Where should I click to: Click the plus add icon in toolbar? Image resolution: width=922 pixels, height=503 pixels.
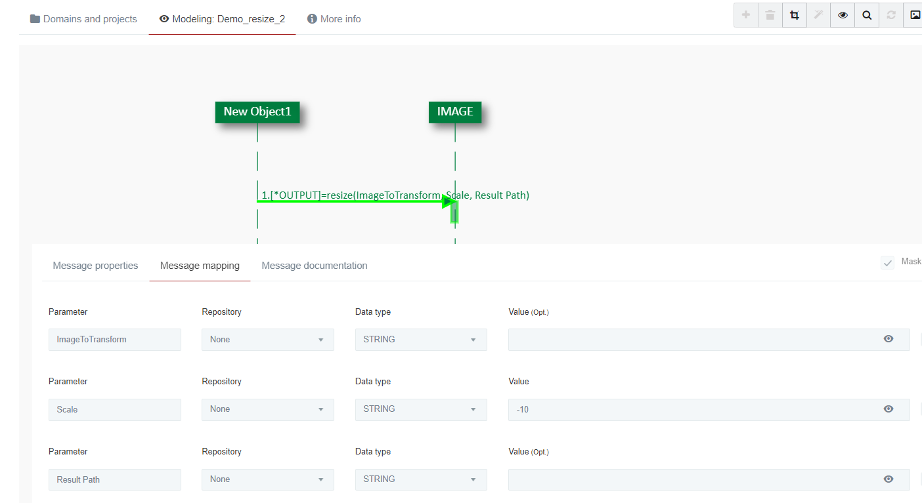746,15
